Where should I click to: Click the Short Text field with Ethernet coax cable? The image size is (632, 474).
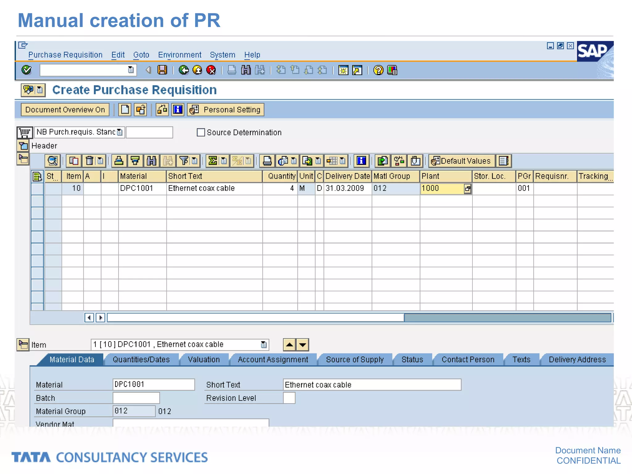[x=372, y=385]
